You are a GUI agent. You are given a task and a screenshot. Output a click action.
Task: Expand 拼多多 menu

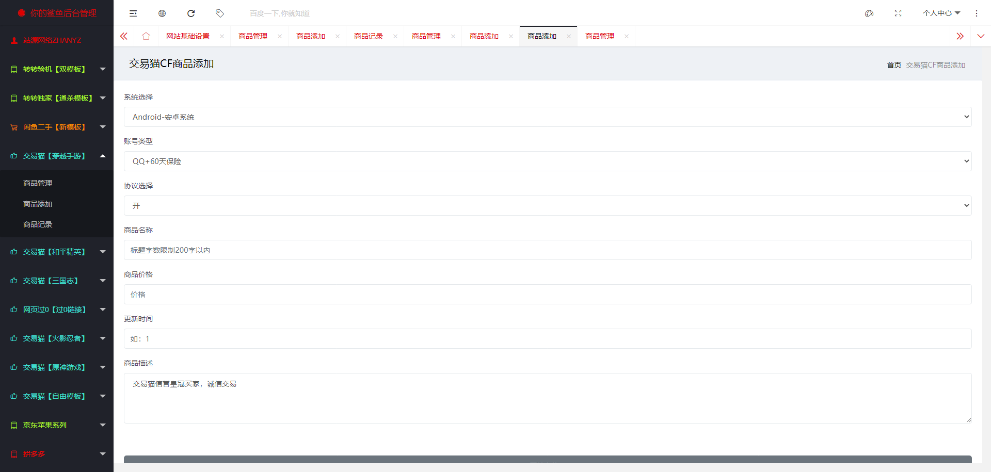(x=57, y=454)
